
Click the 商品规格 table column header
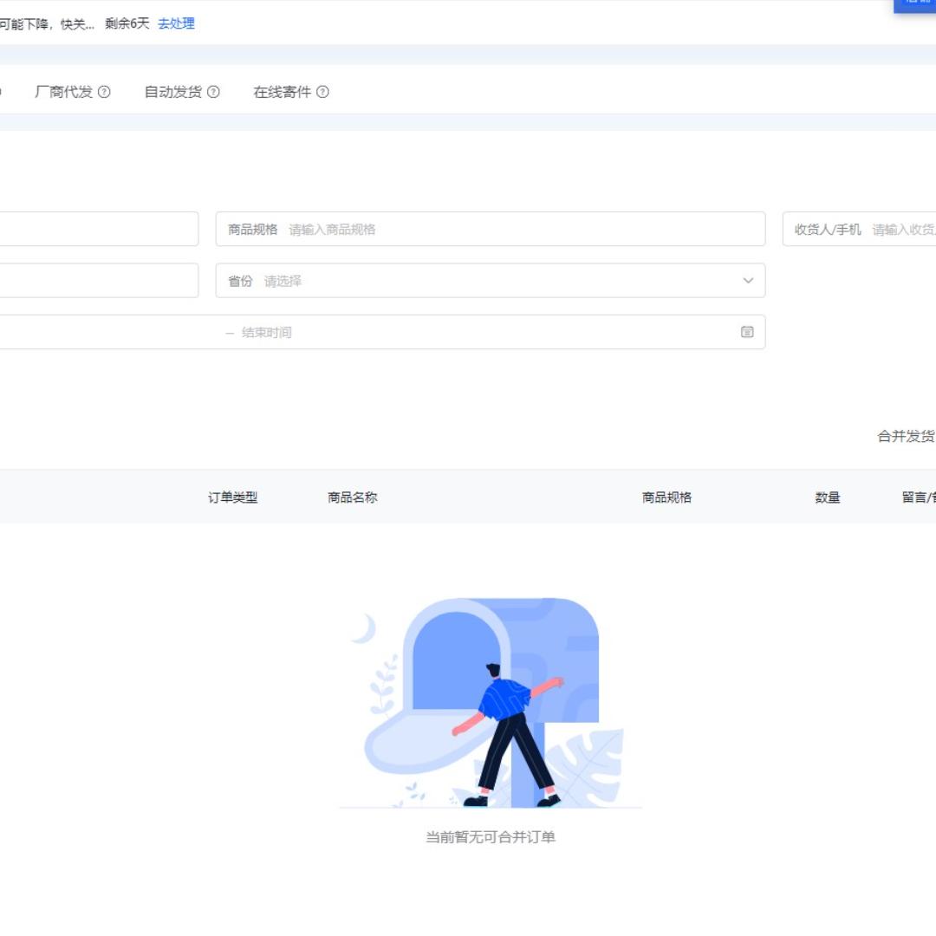tap(666, 497)
